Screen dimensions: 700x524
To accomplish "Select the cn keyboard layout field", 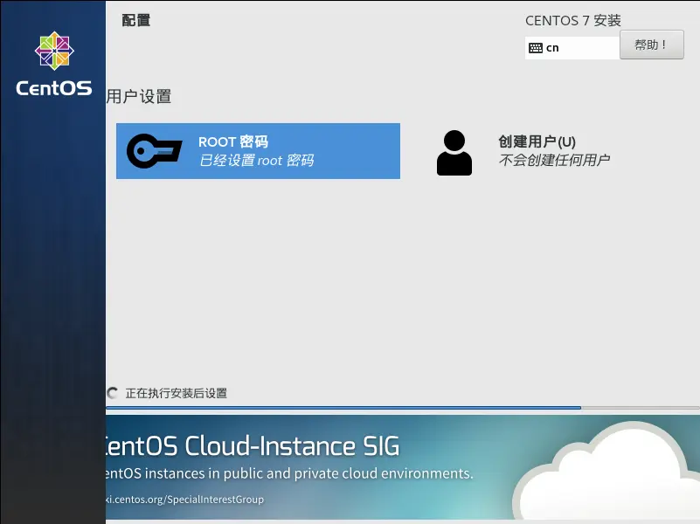I will pos(572,48).
